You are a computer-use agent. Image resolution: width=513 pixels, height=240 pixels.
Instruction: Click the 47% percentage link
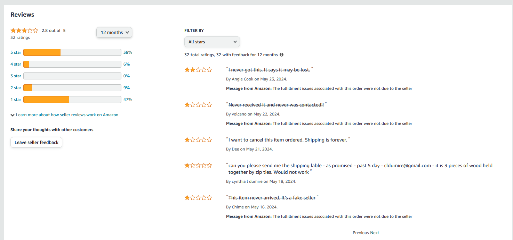click(x=128, y=100)
